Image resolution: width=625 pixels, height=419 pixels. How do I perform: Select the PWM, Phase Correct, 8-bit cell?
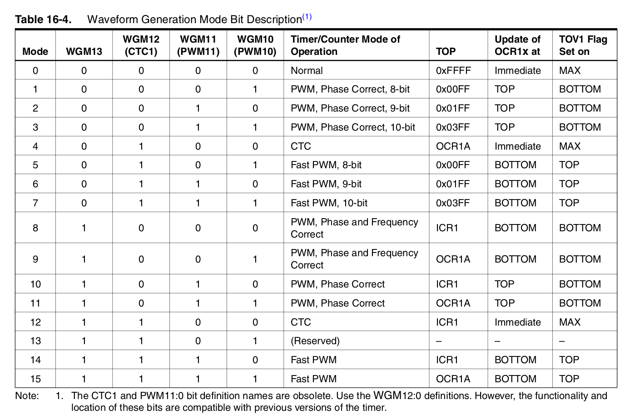pos(350,89)
